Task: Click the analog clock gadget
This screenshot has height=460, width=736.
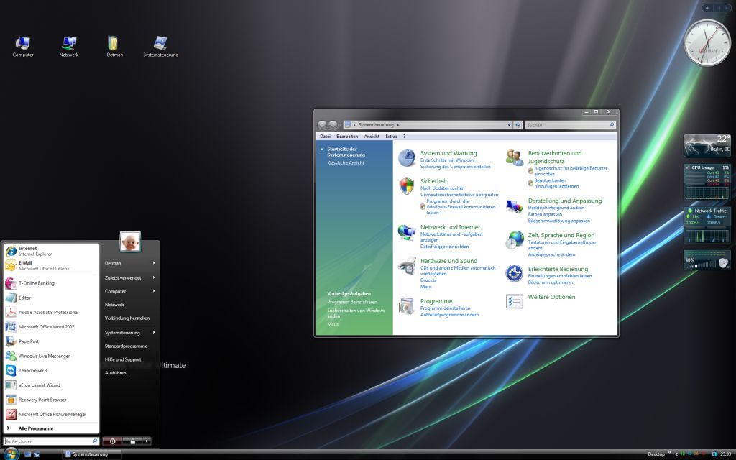Action: pyautogui.click(x=707, y=42)
